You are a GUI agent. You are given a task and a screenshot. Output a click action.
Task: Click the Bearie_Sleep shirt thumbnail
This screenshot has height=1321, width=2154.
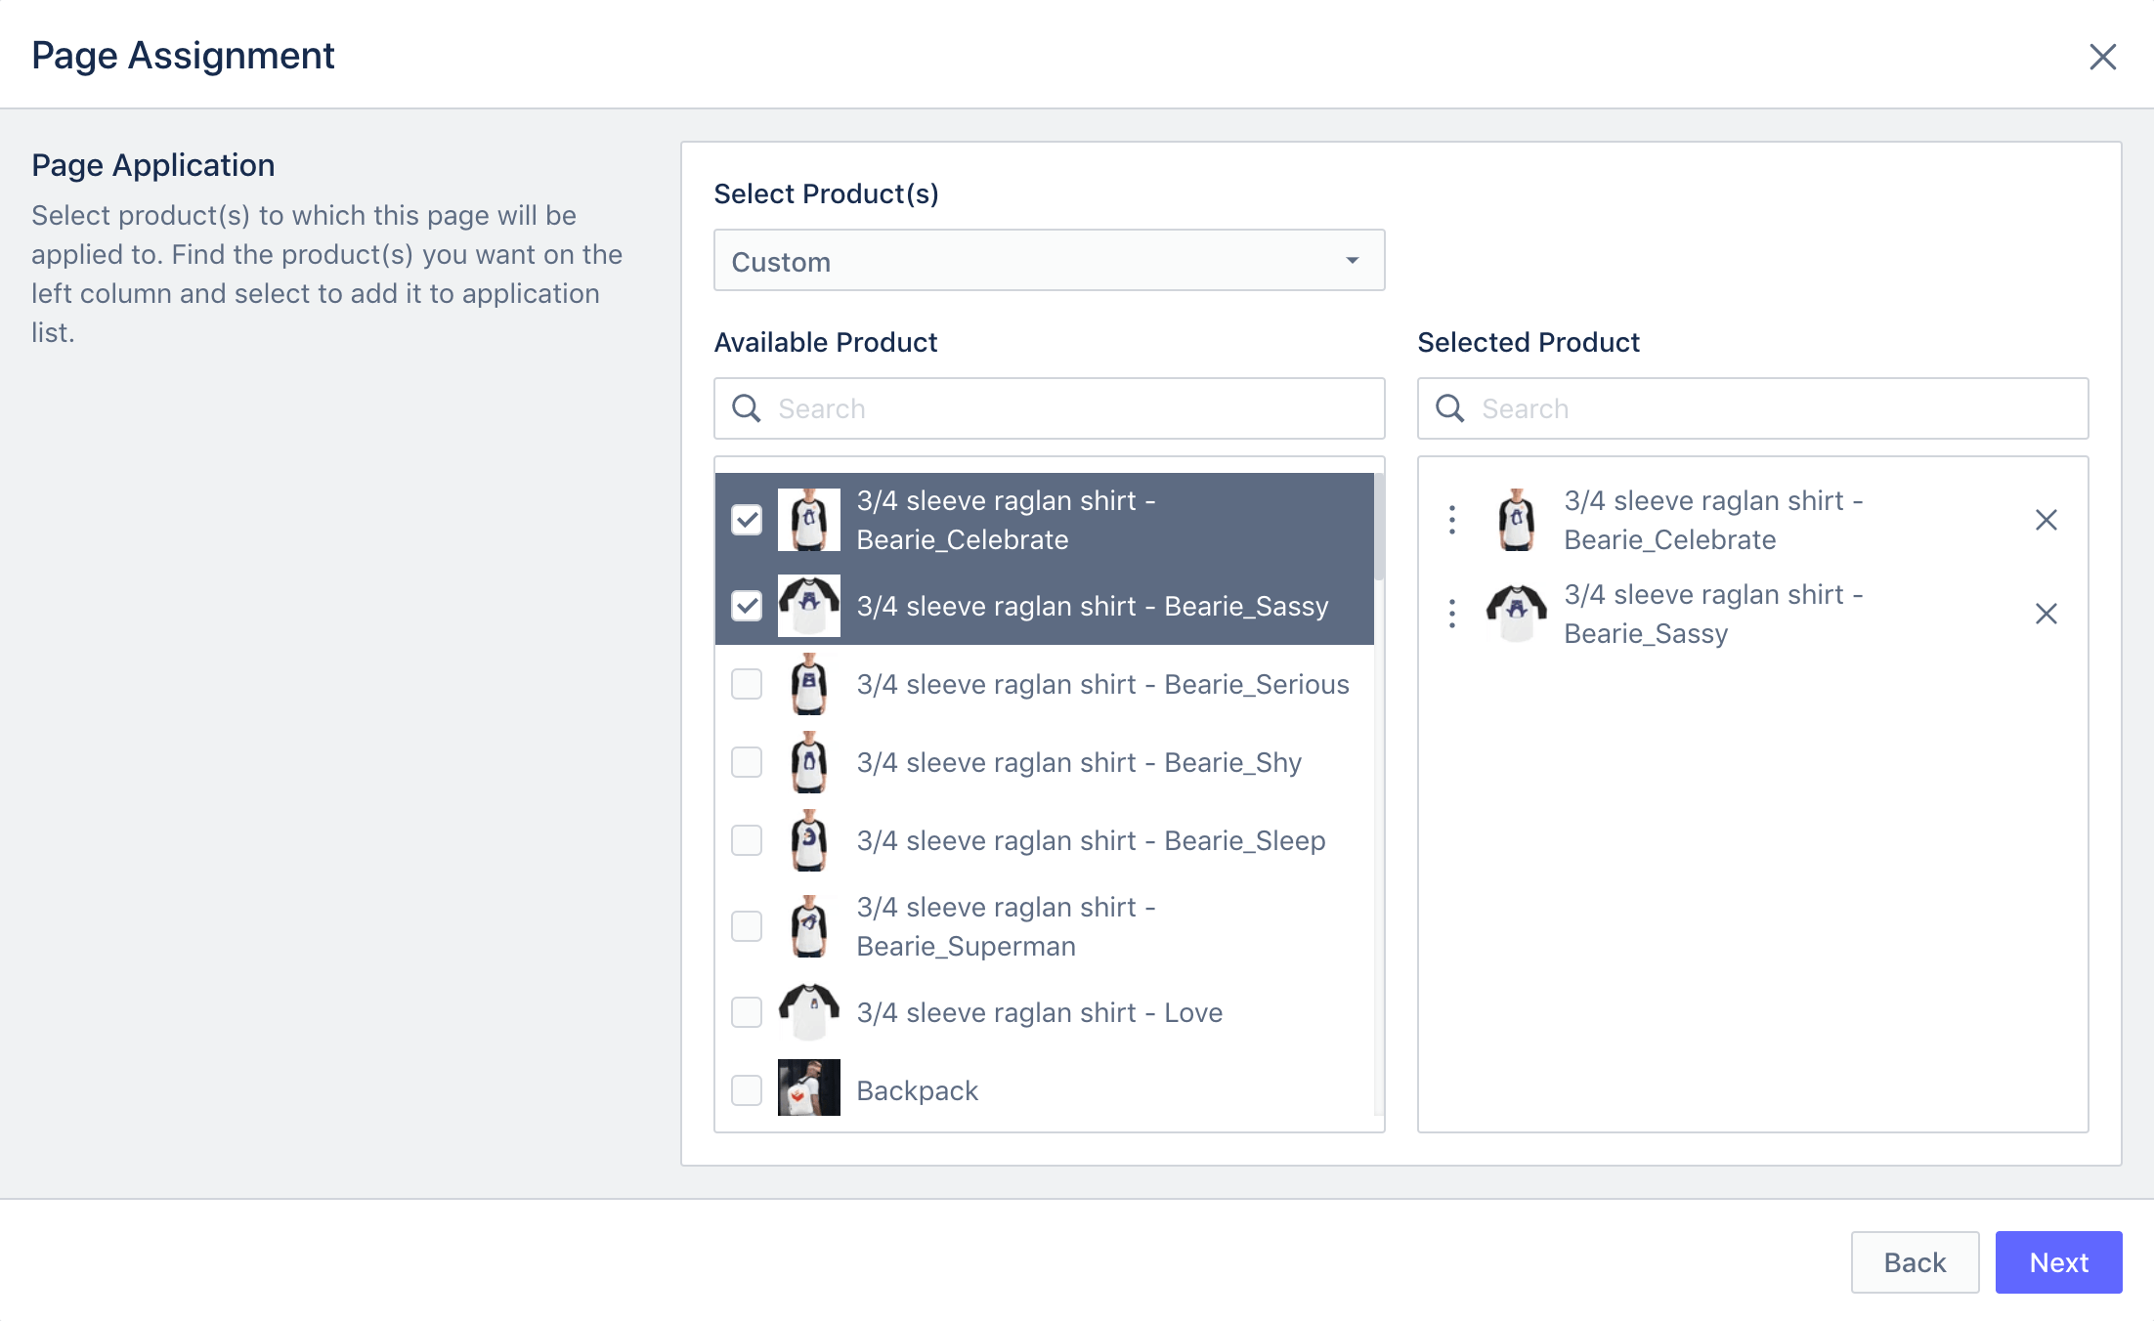(809, 840)
